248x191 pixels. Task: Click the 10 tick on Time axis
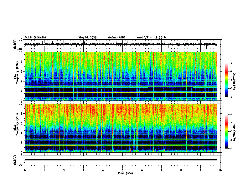(x=220, y=170)
